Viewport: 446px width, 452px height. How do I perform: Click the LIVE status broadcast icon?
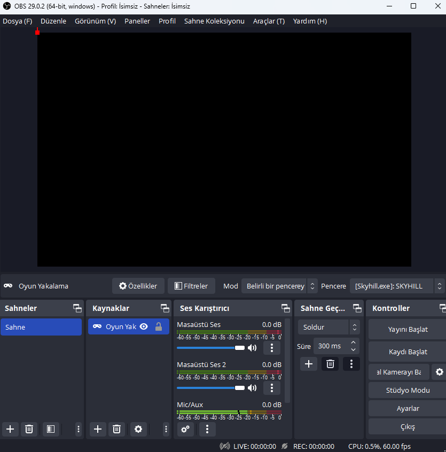point(225,446)
